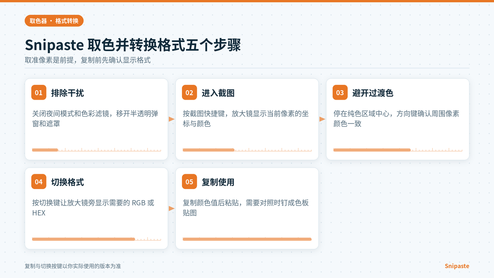Viewport: 494px width, 278px height.
Task: Click the full progress bar in the 复制使用 card
Action: click(247, 239)
